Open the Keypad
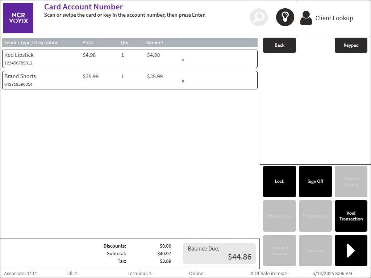 [351, 45]
